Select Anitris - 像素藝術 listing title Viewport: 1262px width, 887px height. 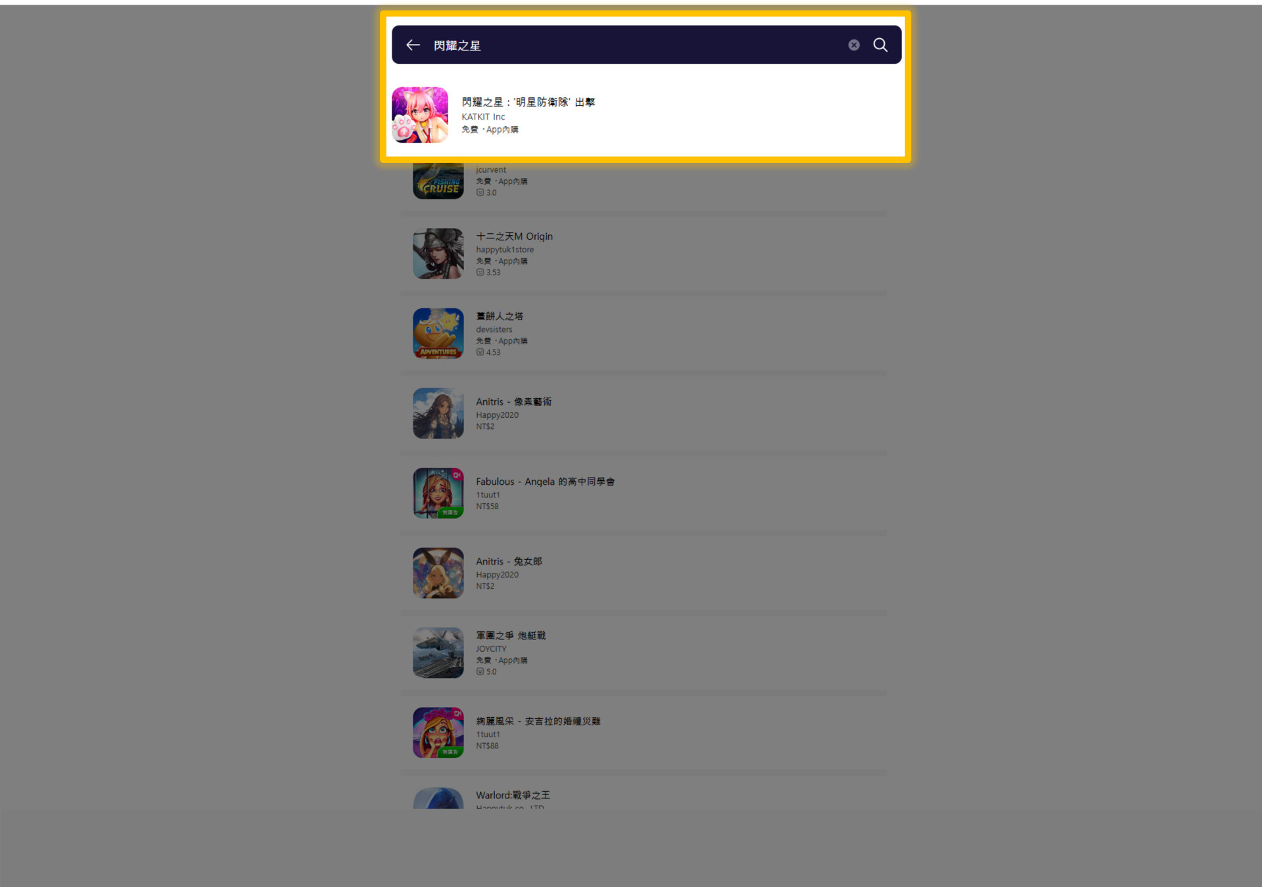click(513, 401)
